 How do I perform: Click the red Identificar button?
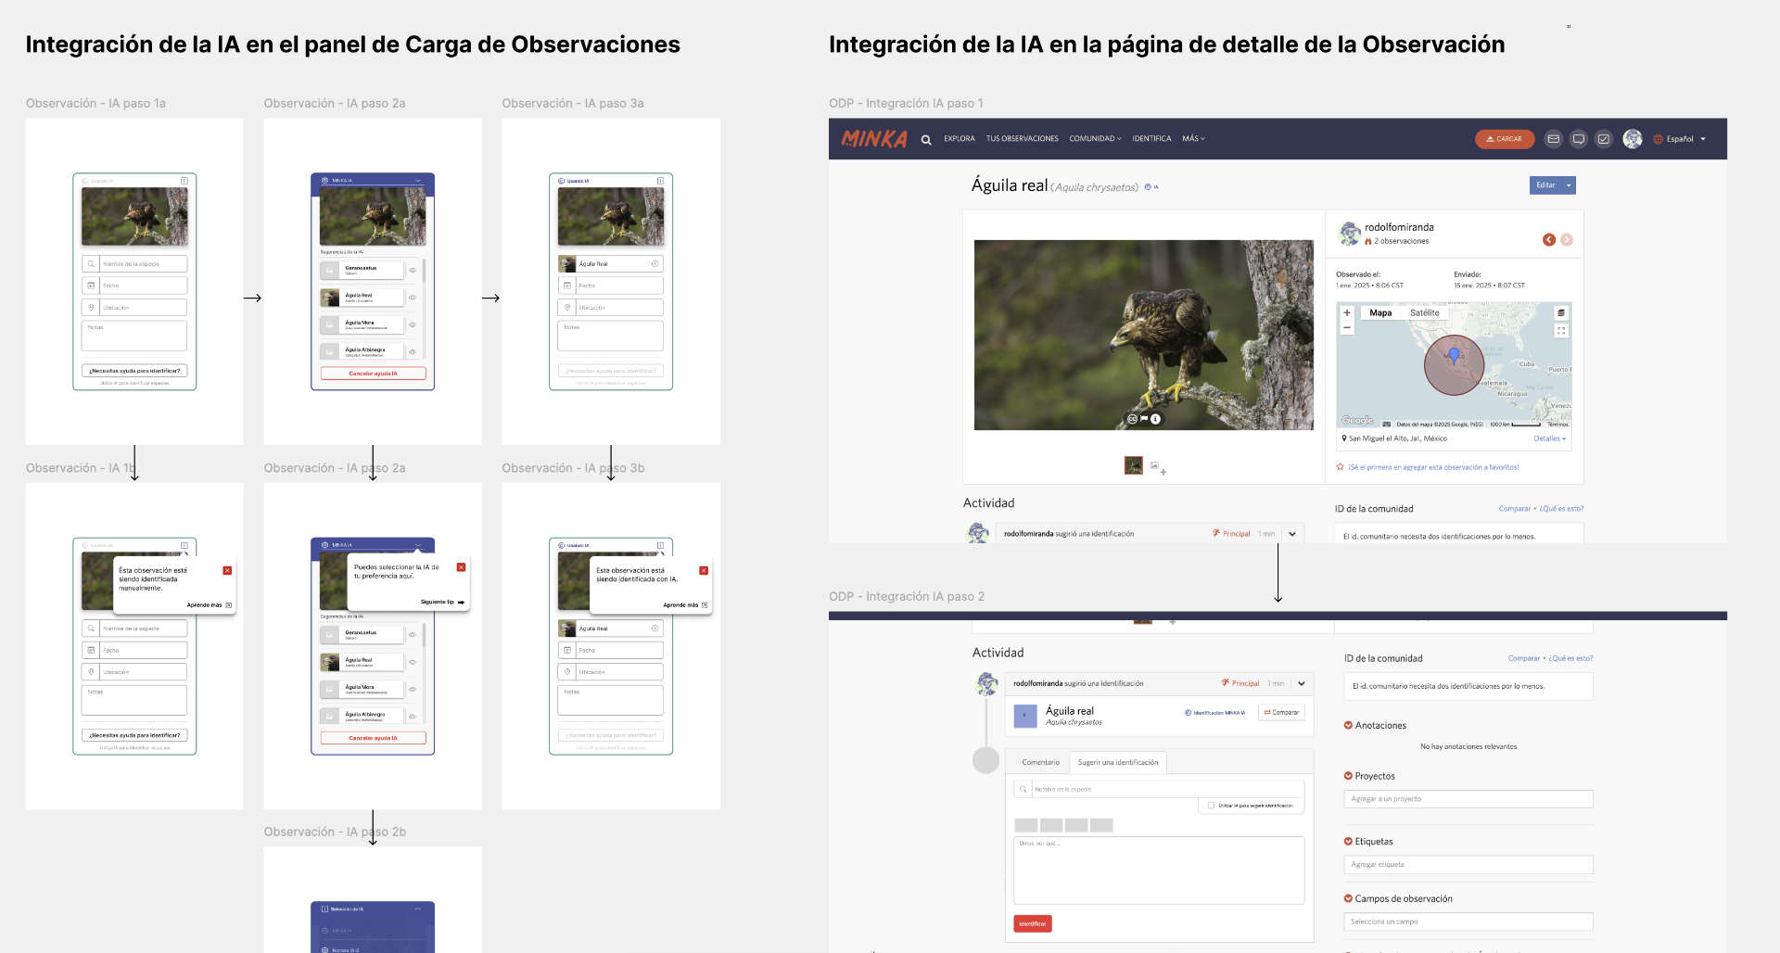point(1032,923)
